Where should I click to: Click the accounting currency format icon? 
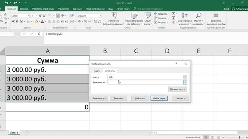tap(79, 21)
